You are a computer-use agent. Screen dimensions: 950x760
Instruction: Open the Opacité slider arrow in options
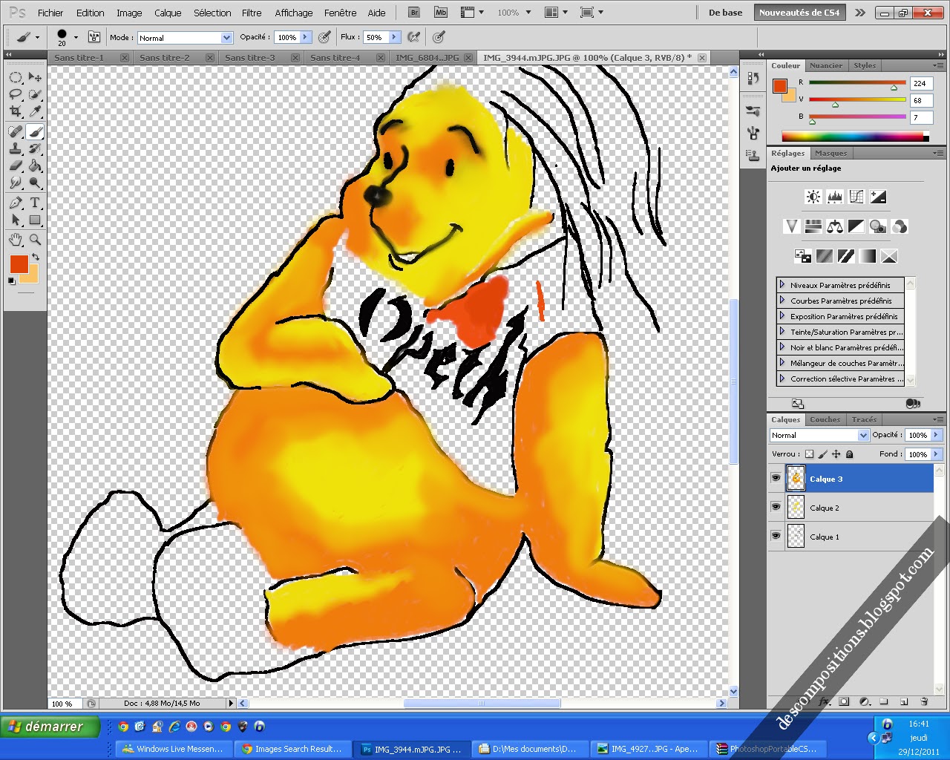point(305,37)
